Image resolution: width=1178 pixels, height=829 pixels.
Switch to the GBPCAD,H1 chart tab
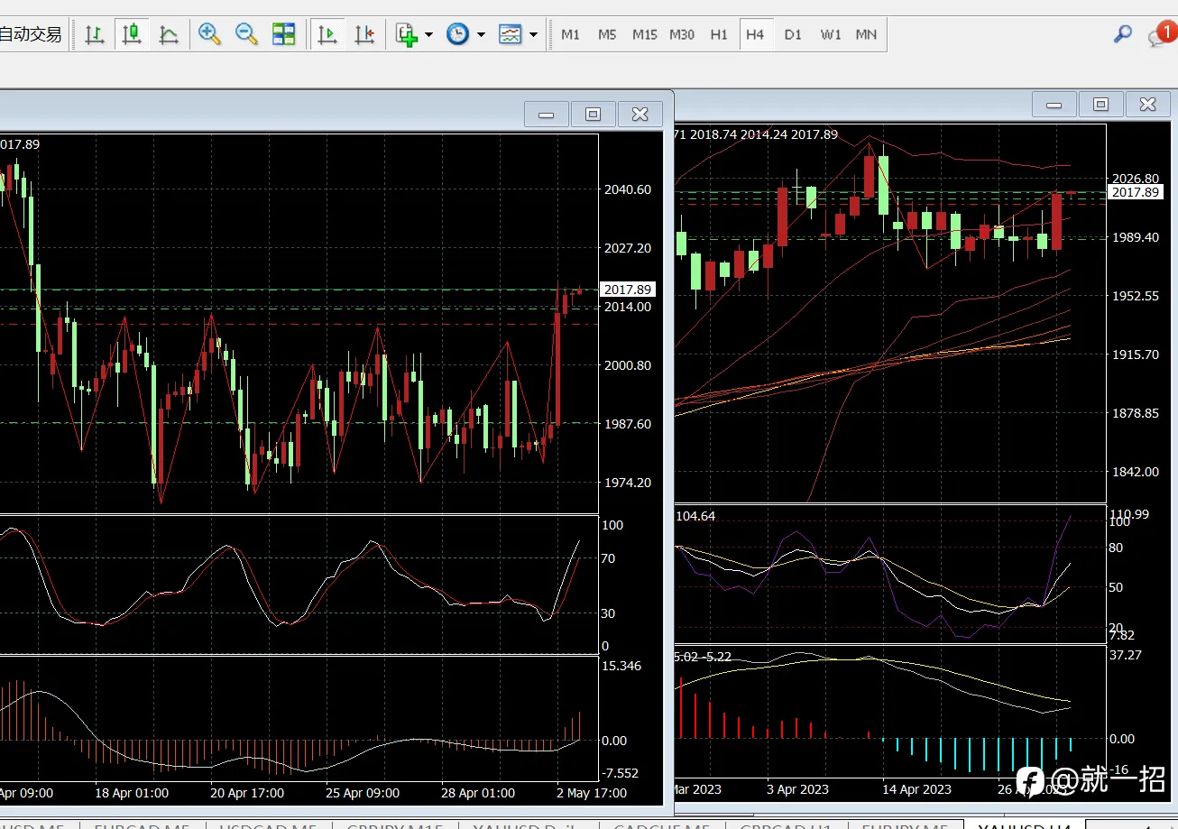pyautogui.click(x=785, y=825)
